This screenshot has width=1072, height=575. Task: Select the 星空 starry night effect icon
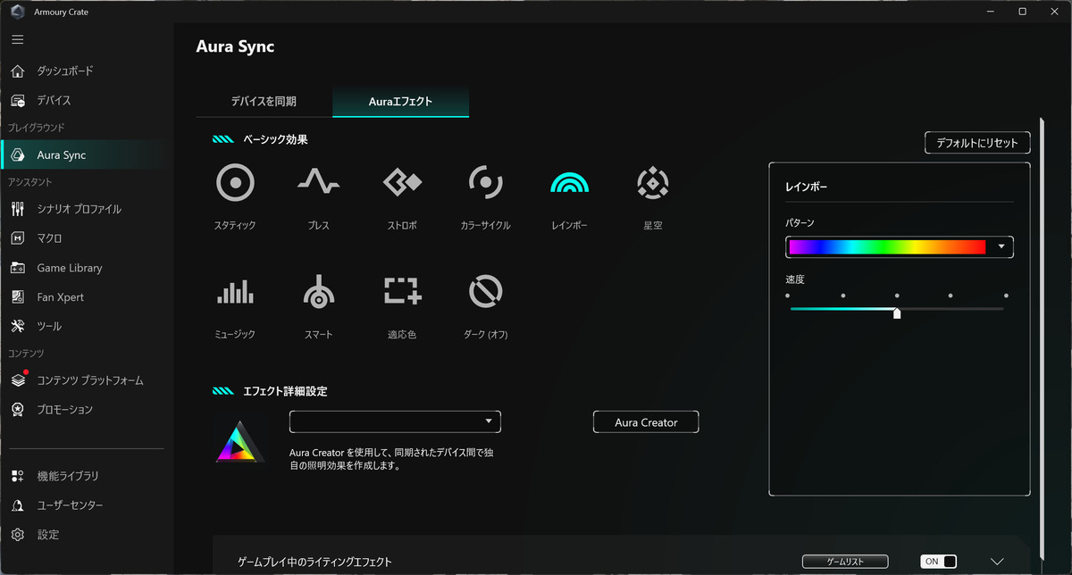[653, 183]
